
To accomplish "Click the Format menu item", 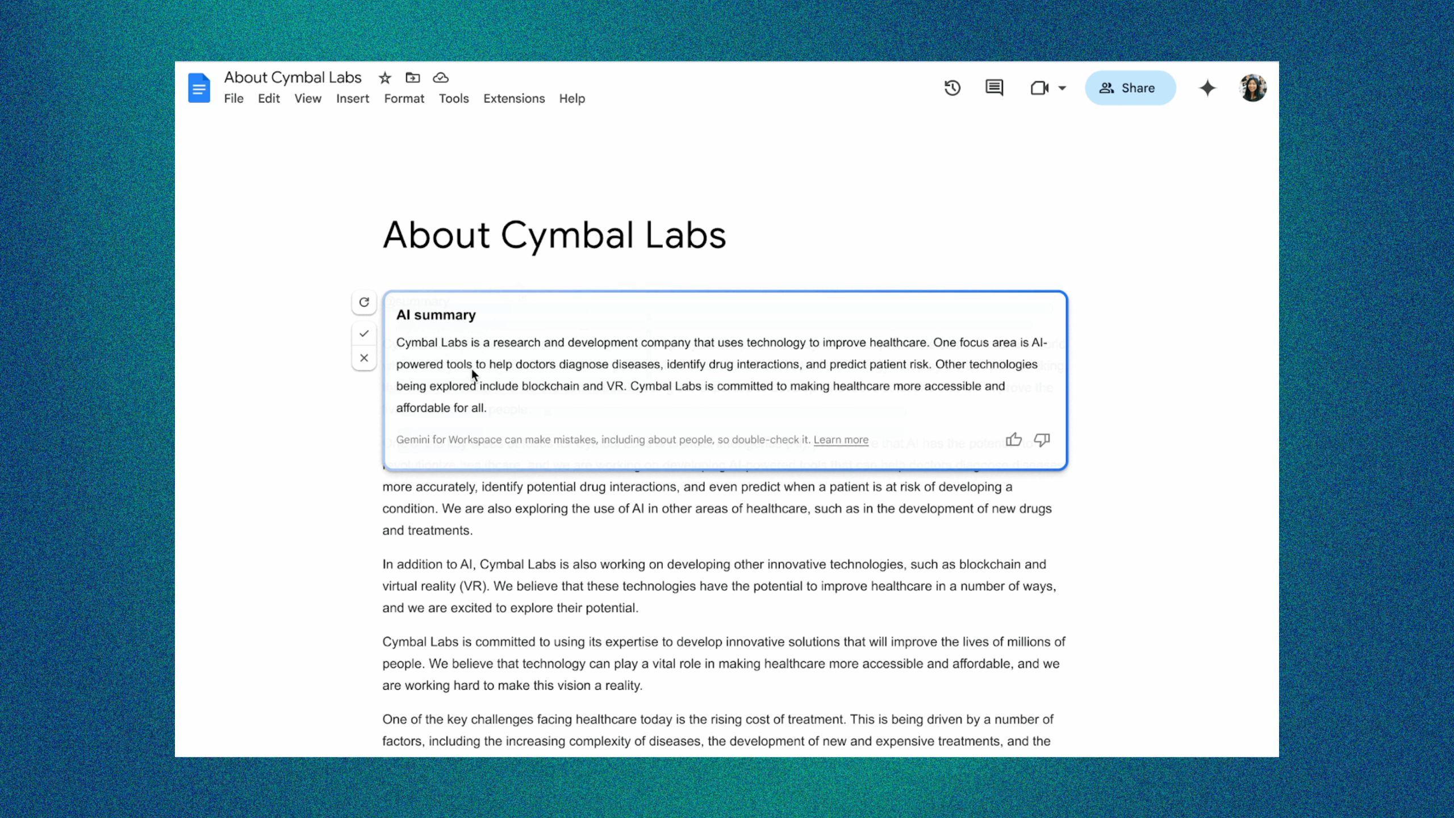I will point(403,98).
